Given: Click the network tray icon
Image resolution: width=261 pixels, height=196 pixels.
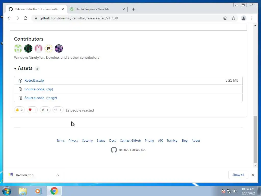Looking at the screenshot, I should 229,191.
